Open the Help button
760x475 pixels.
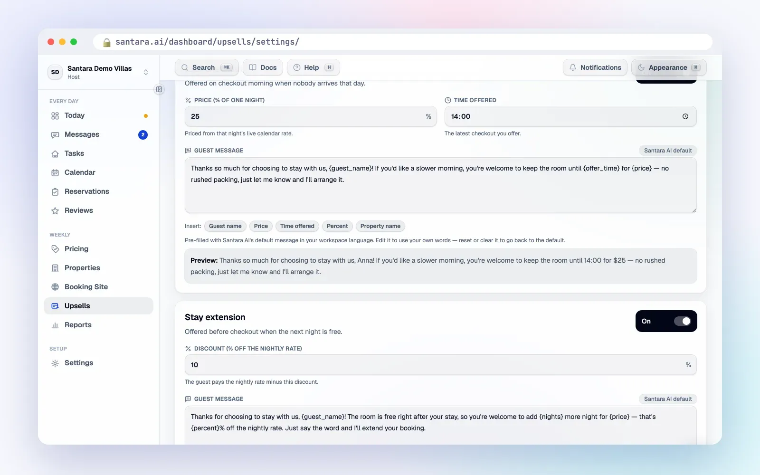tap(313, 67)
